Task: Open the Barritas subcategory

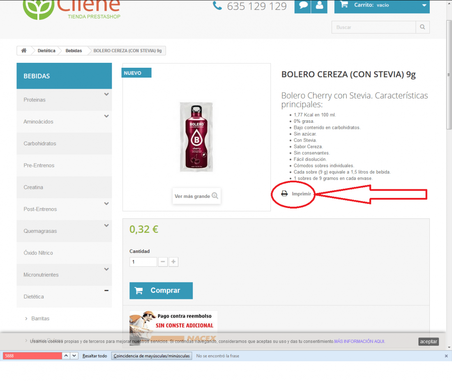Action: [x=40, y=319]
